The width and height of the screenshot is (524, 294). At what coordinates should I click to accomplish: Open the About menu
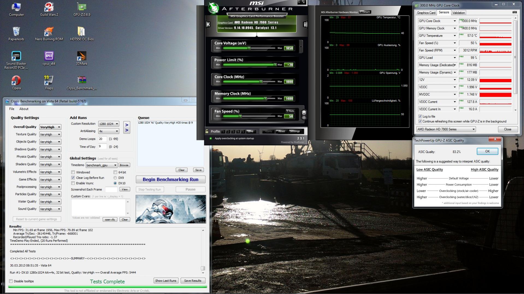click(x=24, y=109)
